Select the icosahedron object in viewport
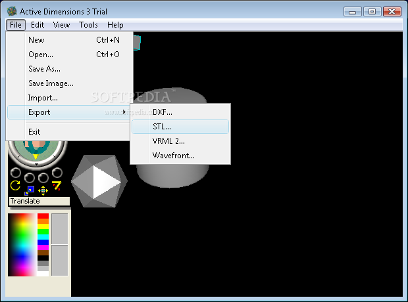 click(99, 181)
